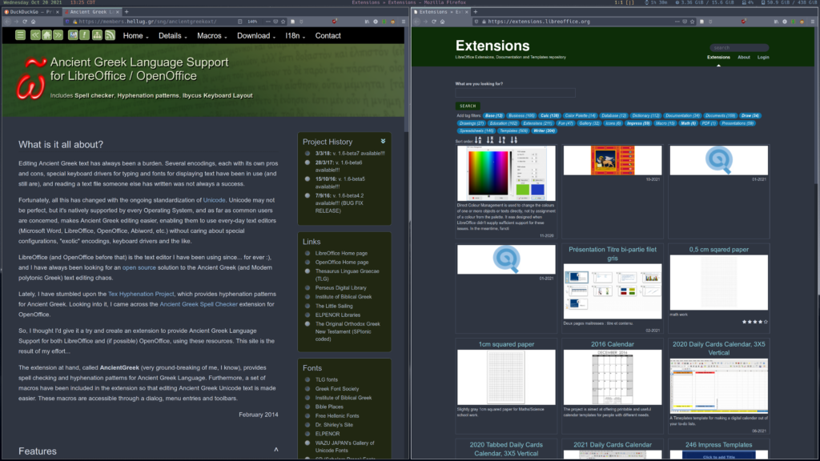
Task: Toggle the Color Palette (14) tag filter
Action: point(580,115)
